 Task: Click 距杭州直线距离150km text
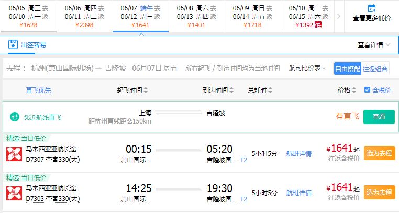pos(120,121)
